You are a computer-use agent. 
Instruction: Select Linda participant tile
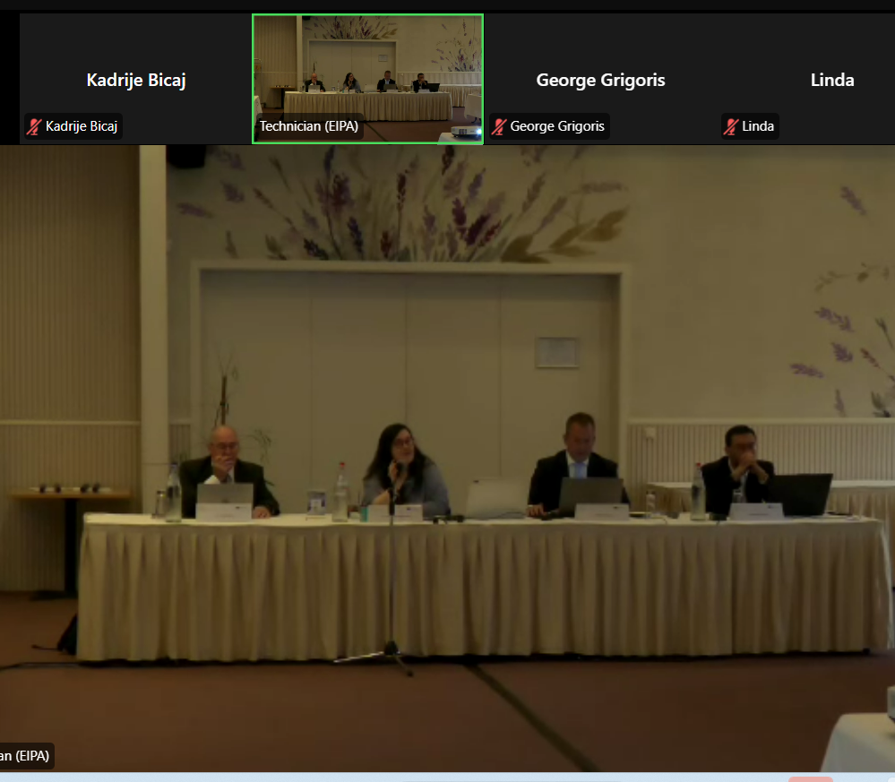pyautogui.click(x=806, y=79)
